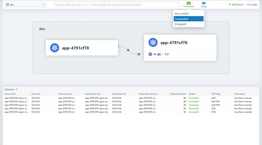The height and width of the screenshot is (145, 262).
Task: Click the Destination Pod column header
Action: point(93,94)
